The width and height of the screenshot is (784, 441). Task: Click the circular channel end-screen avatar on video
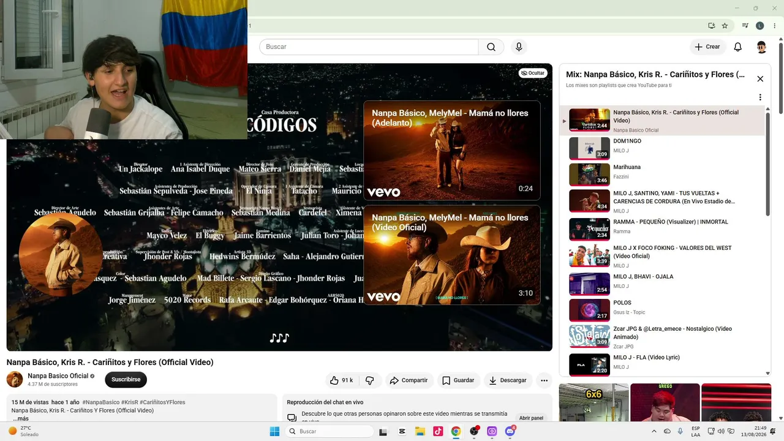[x=61, y=254]
